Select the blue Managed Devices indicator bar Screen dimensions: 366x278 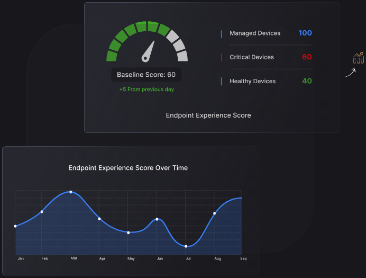(221, 34)
